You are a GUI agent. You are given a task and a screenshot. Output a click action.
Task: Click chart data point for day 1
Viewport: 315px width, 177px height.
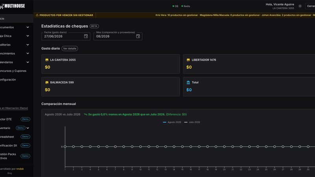(65, 147)
